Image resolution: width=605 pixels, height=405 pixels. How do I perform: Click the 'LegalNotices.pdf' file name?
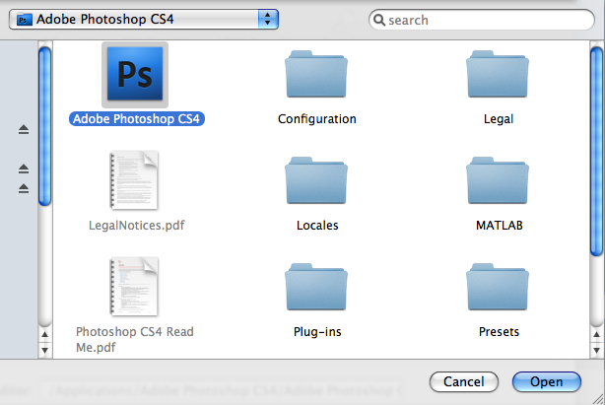coord(137,226)
